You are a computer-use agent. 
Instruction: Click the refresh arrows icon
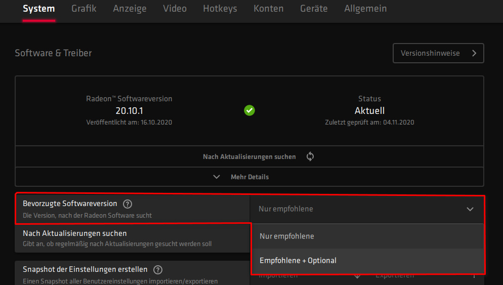click(x=310, y=156)
